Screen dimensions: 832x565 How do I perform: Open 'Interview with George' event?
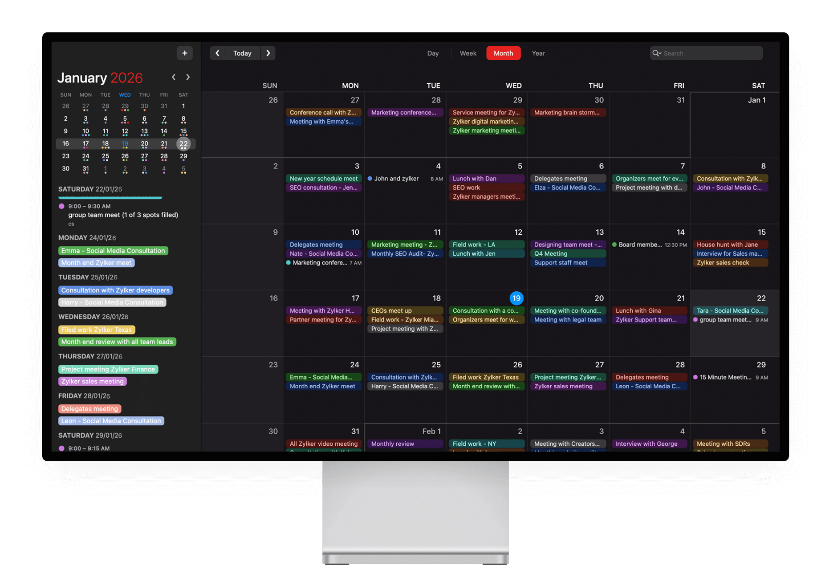[x=649, y=444]
